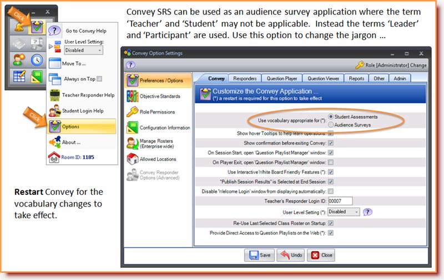Open the Admin tab
The height and width of the screenshot is (280, 444).
[400, 79]
